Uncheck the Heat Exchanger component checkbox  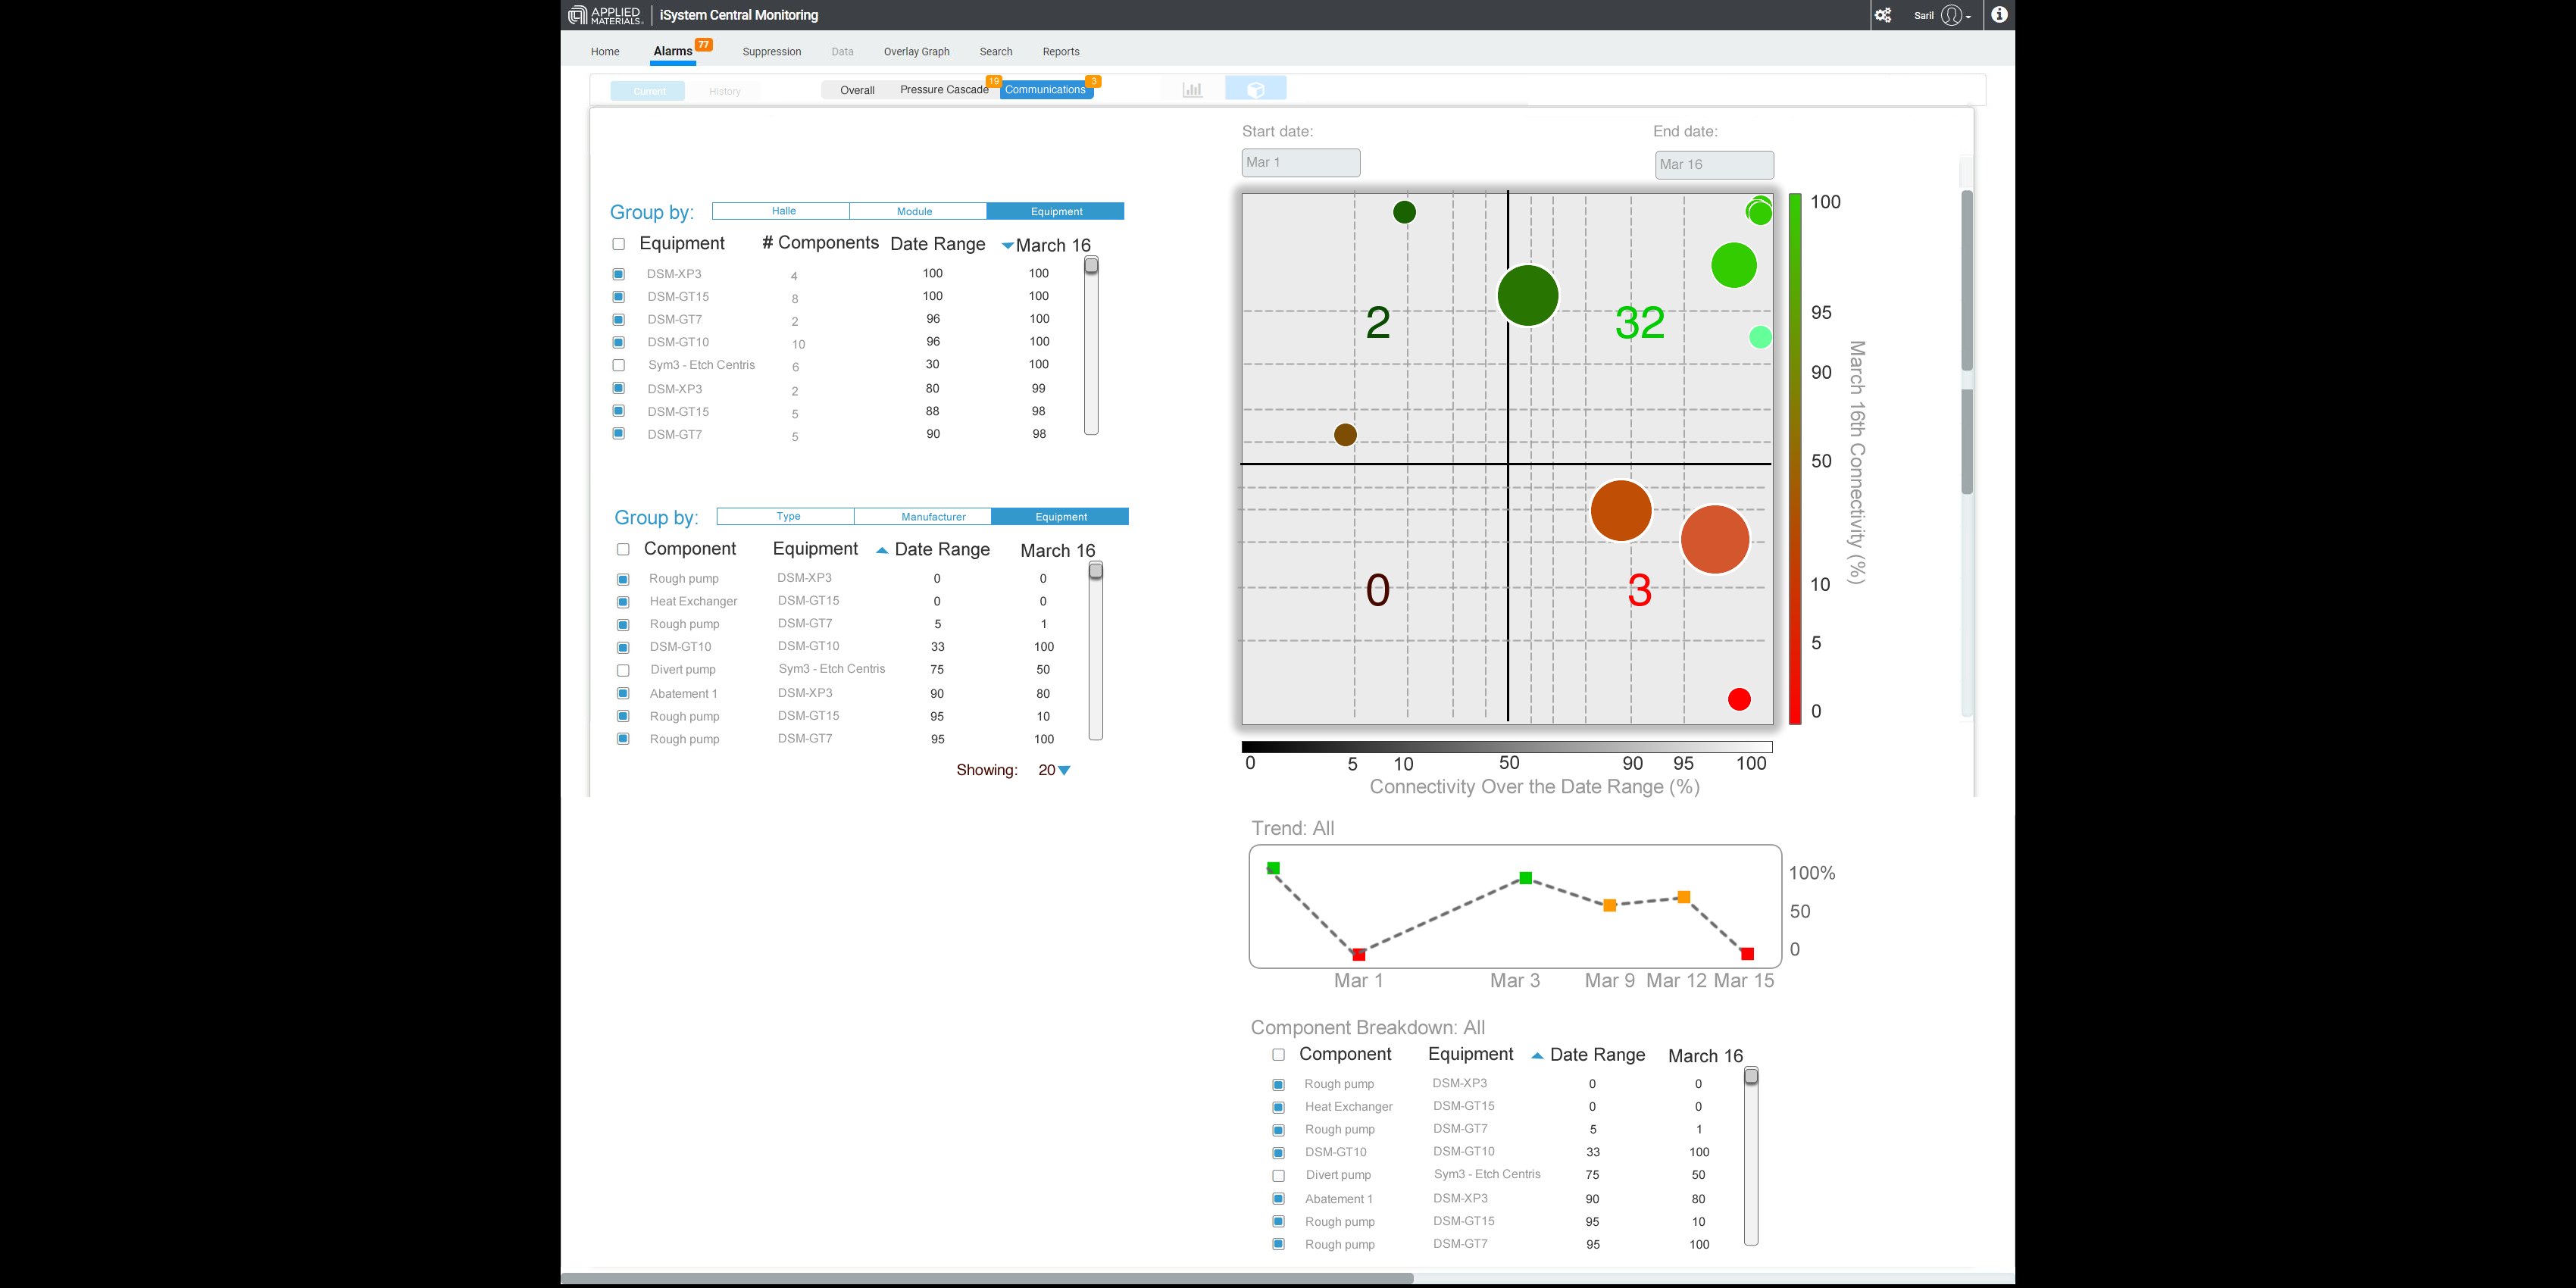[623, 602]
